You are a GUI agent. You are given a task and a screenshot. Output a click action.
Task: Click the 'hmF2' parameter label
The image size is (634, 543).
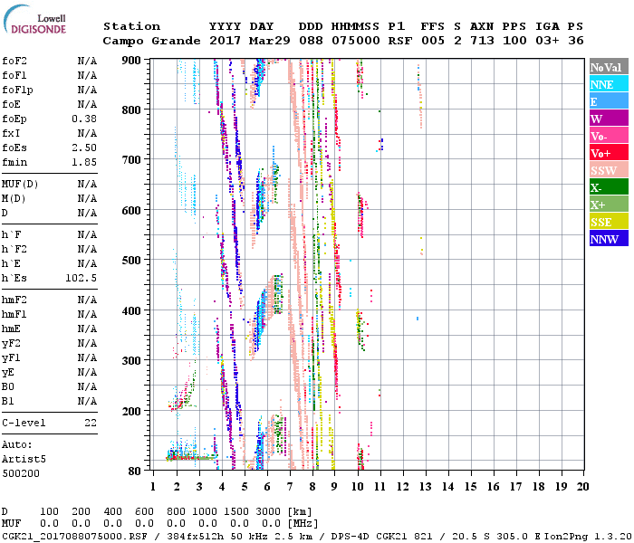click(14, 300)
